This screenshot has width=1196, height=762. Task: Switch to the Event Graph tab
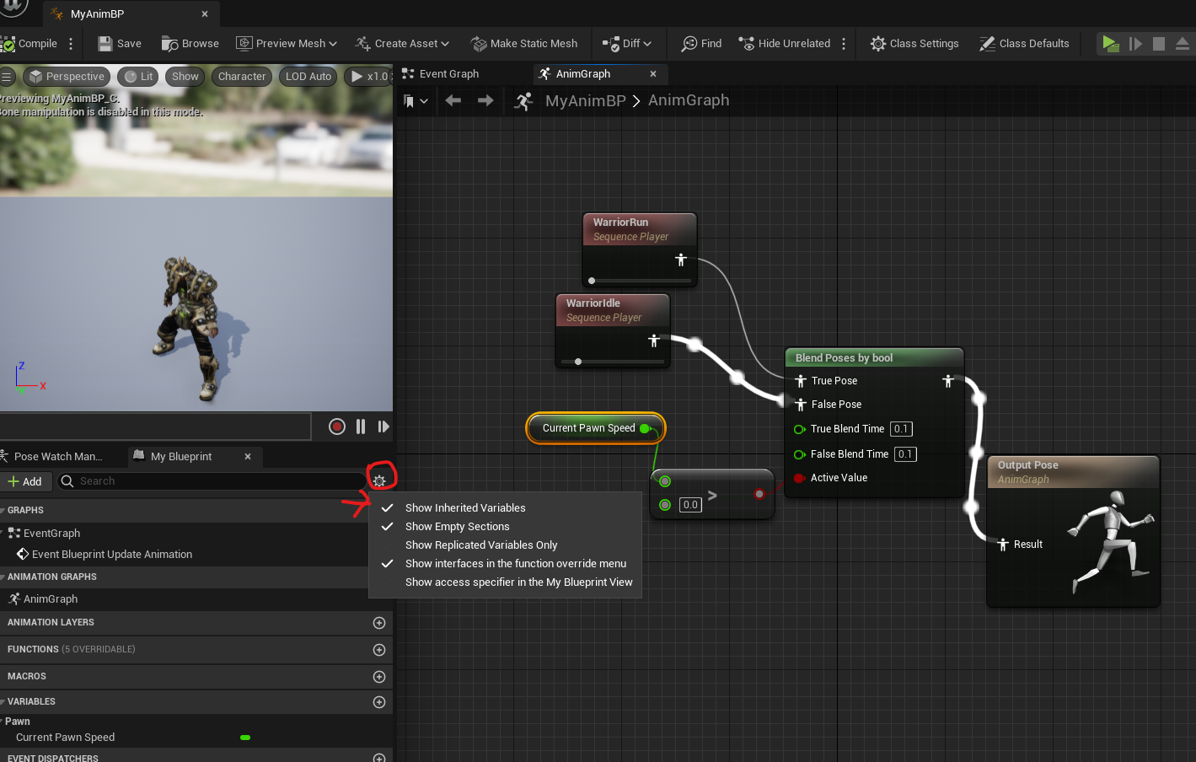click(441, 74)
